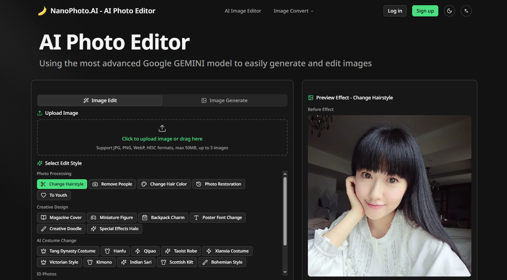Click the Log in button
The width and height of the screenshot is (507, 280).
(395, 11)
